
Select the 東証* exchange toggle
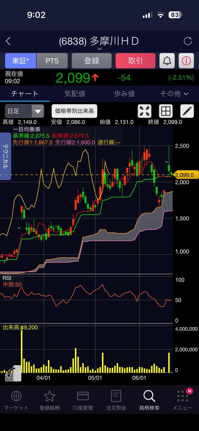click(20, 61)
